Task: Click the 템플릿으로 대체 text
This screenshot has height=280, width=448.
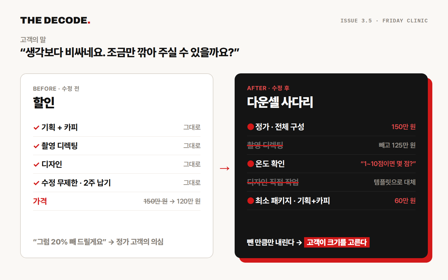Action: (x=395, y=182)
